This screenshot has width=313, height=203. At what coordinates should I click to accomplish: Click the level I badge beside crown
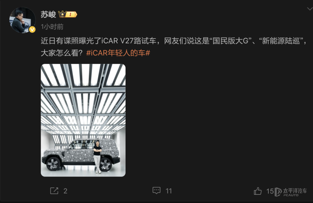(x=72, y=14)
